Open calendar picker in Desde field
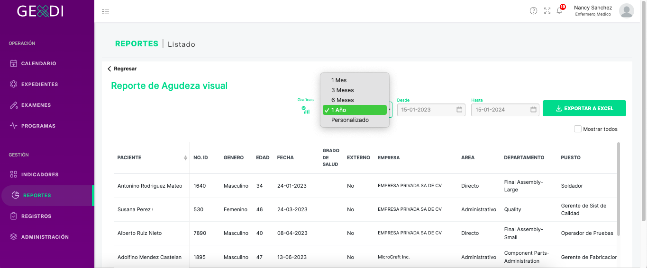Image resolution: width=647 pixels, height=268 pixels. [x=459, y=110]
